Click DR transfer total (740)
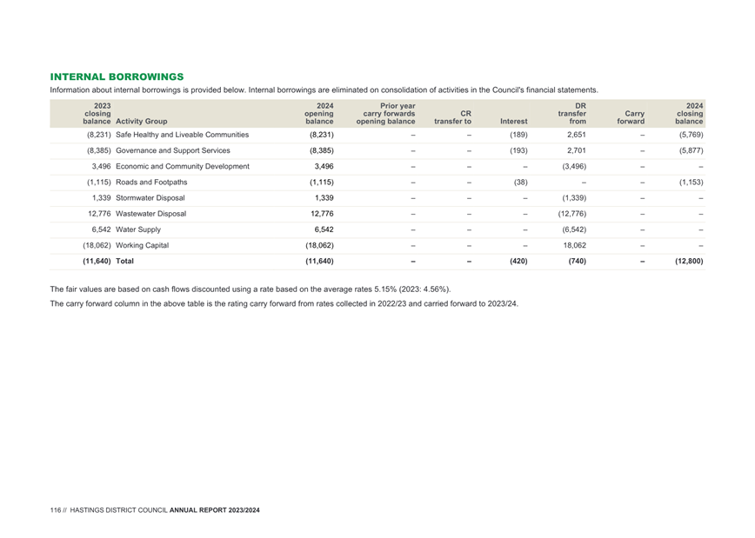Viewport: 755px width, 538px height. click(578, 261)
